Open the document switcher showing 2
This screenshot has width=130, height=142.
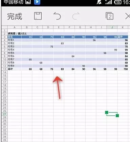coord(109,16)
